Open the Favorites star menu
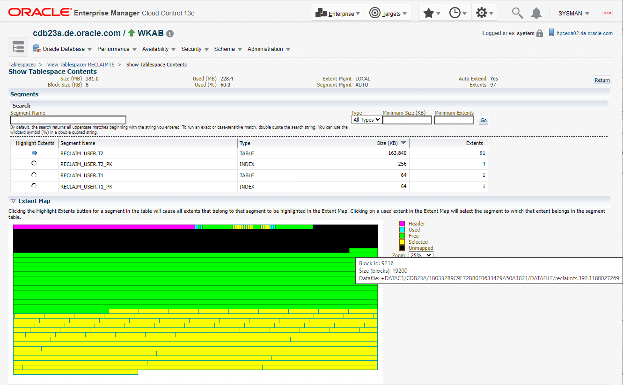The width and height of the screenshot is (623, 385). 432,13
